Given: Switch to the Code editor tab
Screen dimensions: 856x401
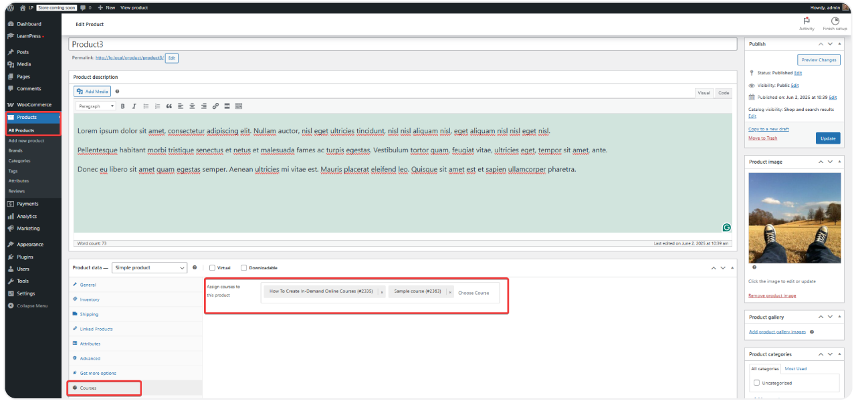Looking at the screenshot, I should coord(723,93).
